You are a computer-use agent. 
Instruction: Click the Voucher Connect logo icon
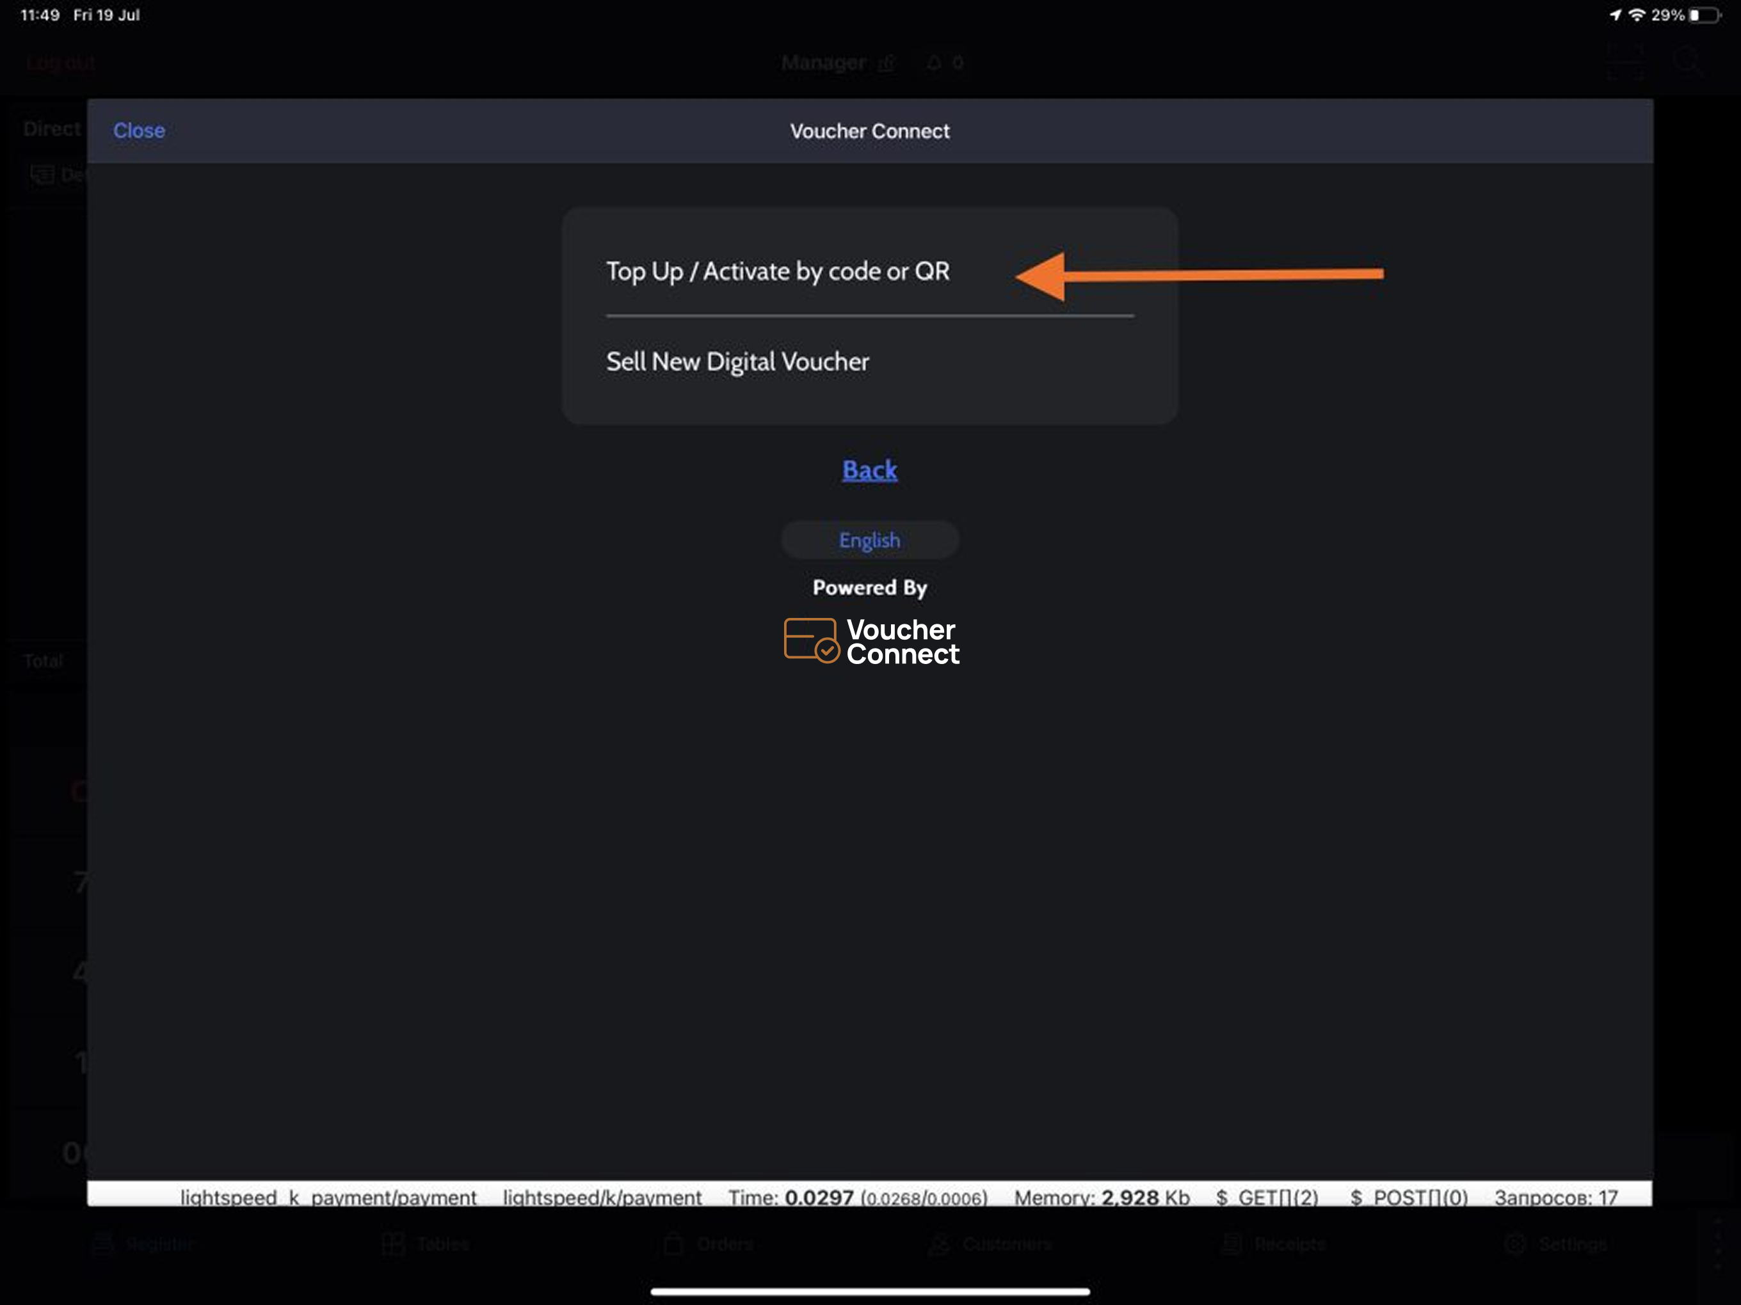coord(811,640)
